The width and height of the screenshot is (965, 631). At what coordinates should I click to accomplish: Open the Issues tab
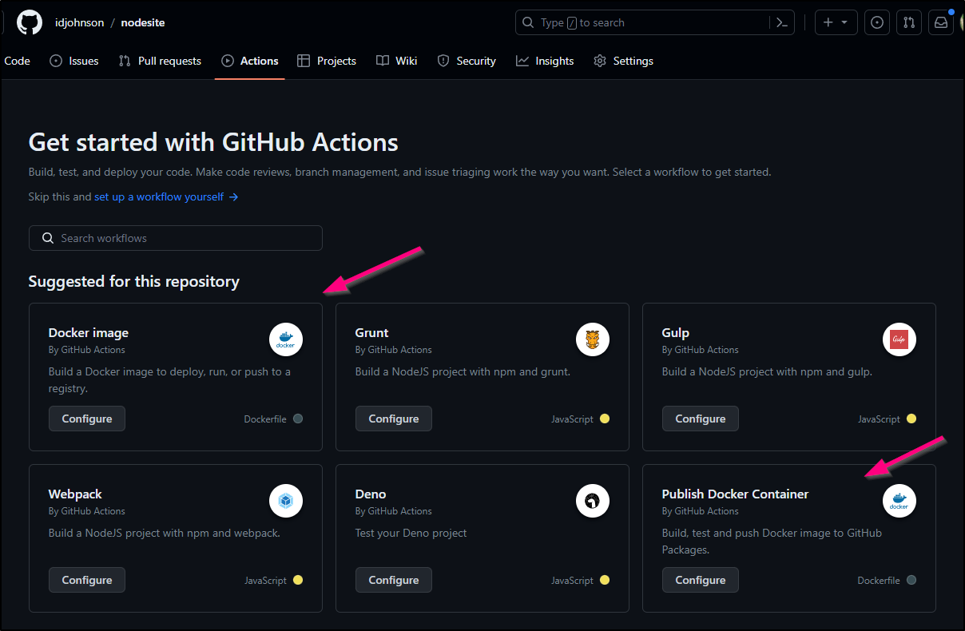(x=74, y=61)
